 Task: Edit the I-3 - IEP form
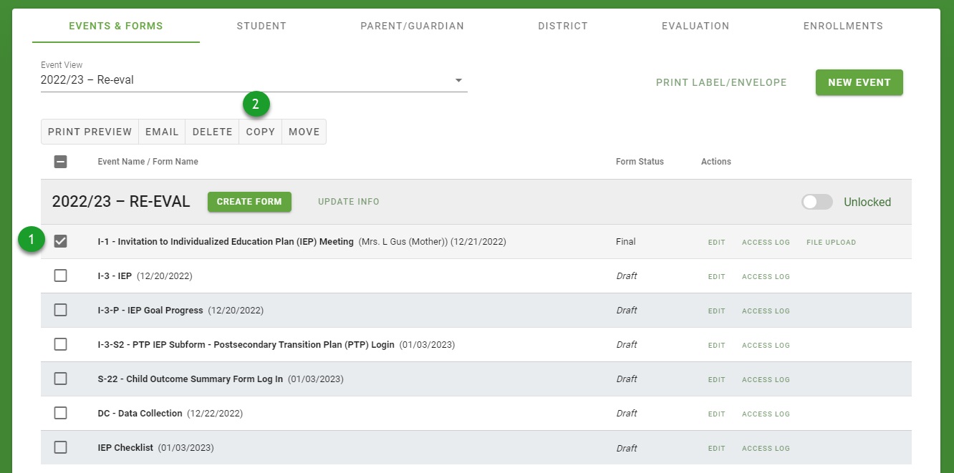pyautogui.click(x=717, y=277)
